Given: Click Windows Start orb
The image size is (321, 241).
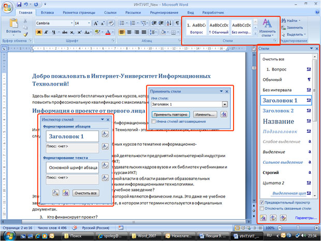Looking at the screenshot, I should [x=9, y=236].
